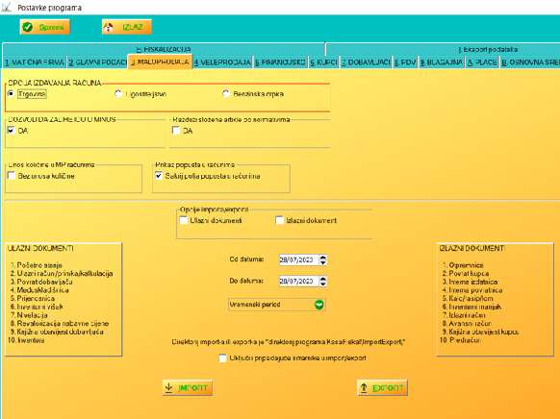Check the Ulazni dokument import/export option
The image size is (560, 419).
tap(184, 220)
